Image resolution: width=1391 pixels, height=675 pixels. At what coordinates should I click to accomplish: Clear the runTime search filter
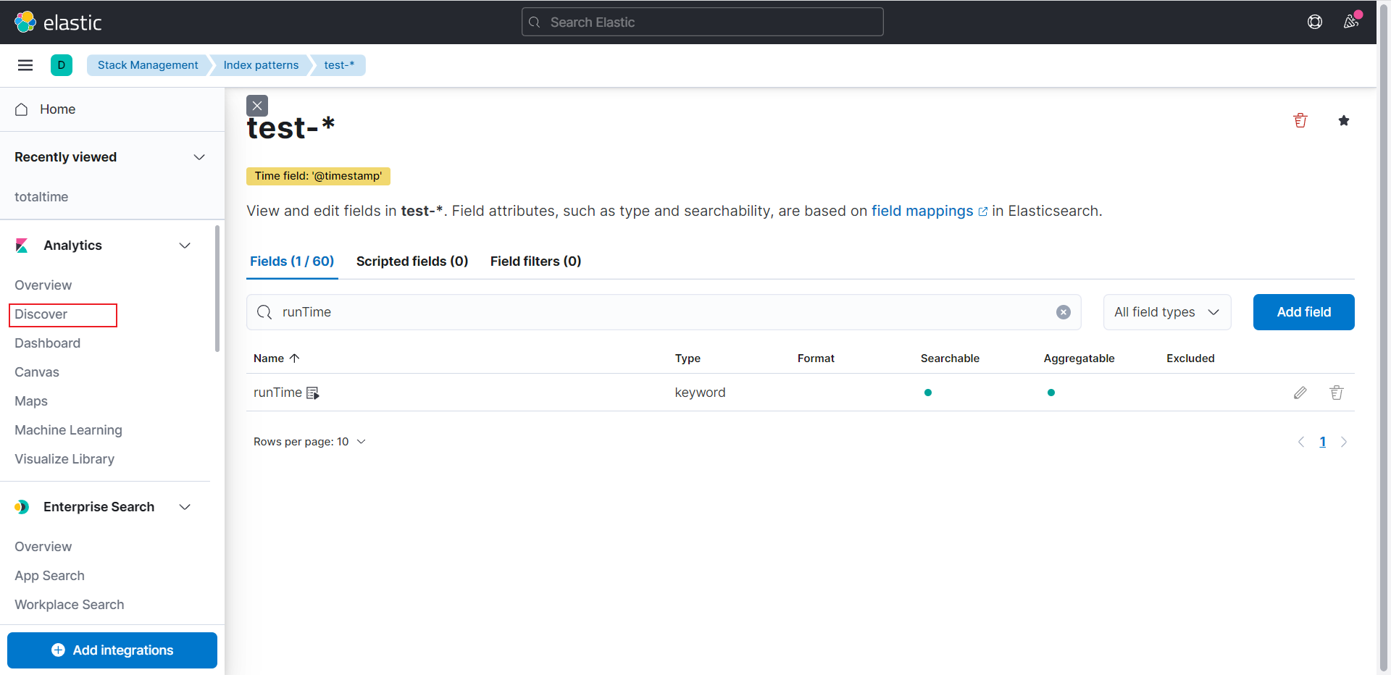[x=1064, y=312]
